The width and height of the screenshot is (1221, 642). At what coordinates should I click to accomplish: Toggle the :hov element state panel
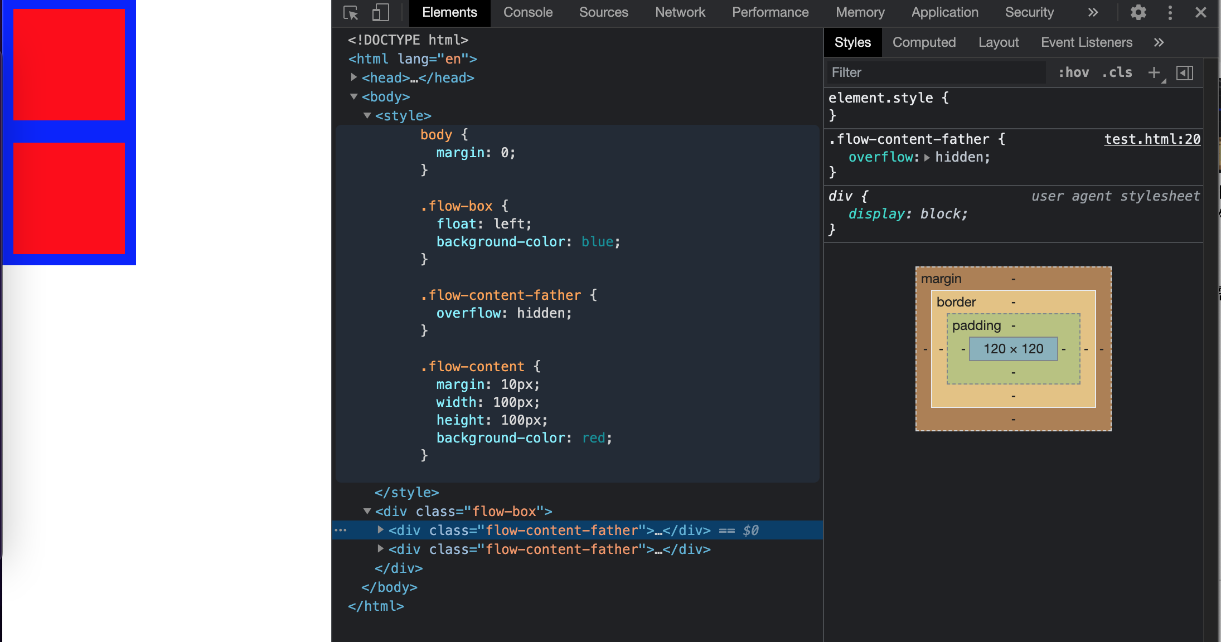[1073, 72]
